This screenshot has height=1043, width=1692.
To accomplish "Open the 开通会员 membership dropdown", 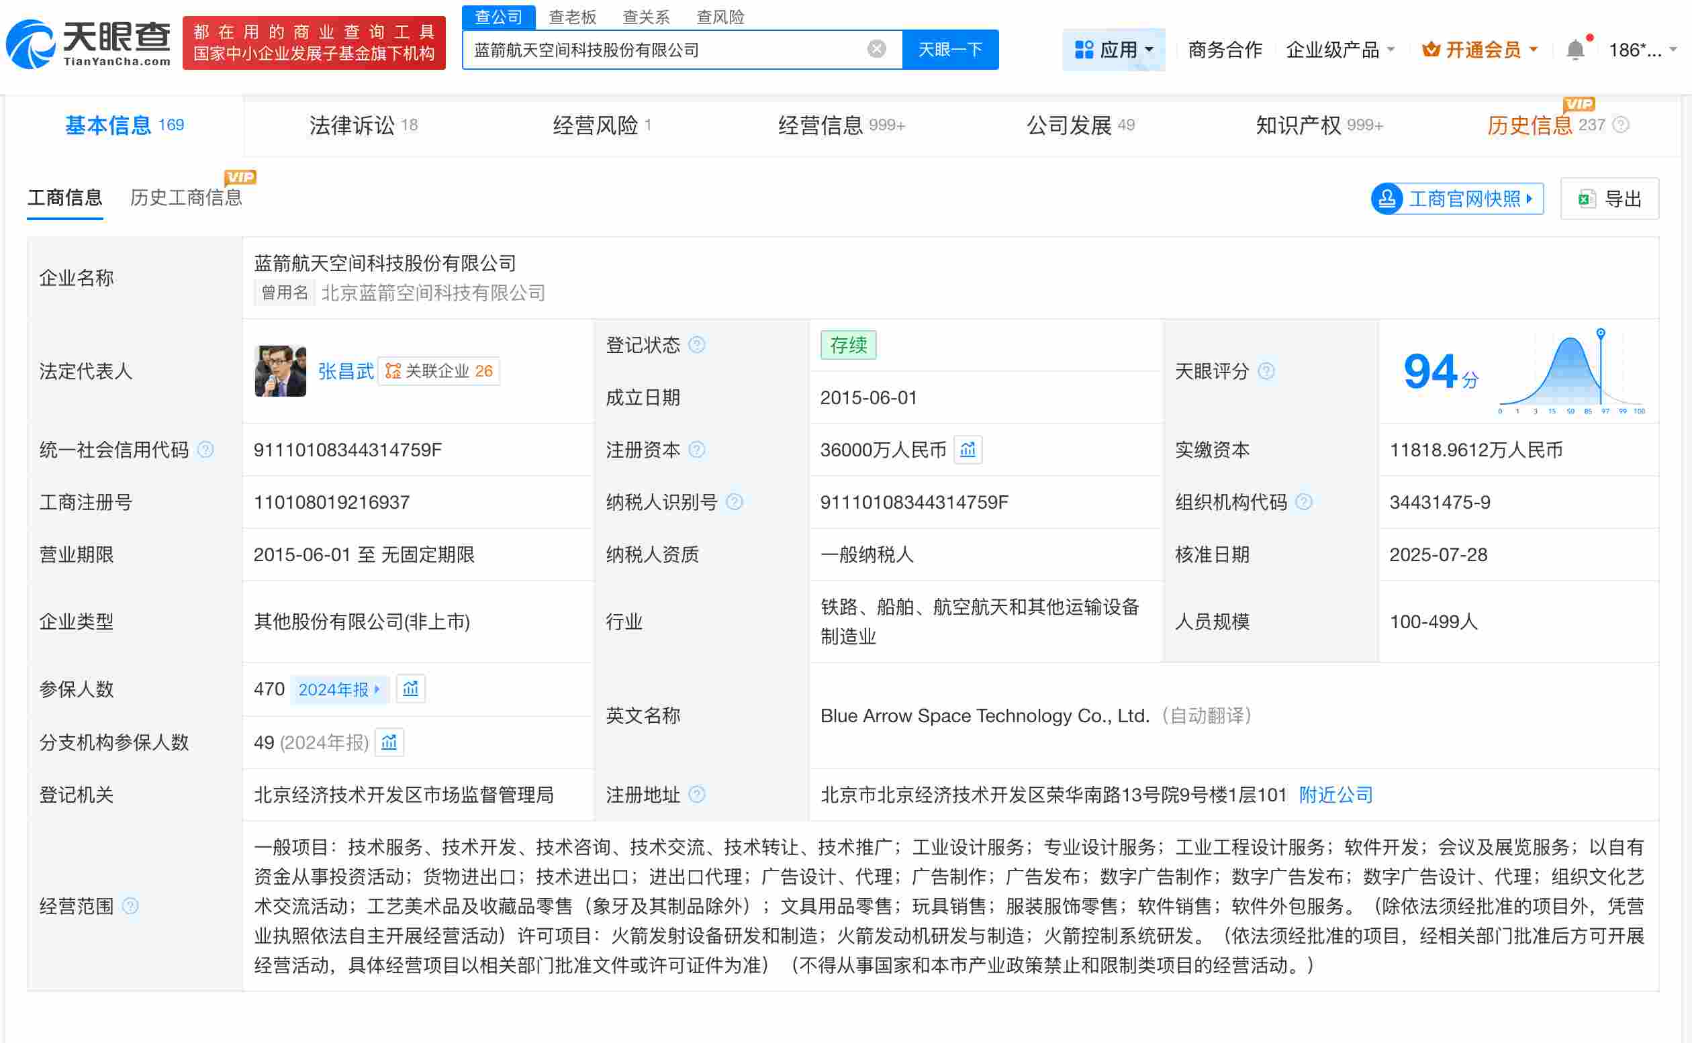I will coord(1478,49).
